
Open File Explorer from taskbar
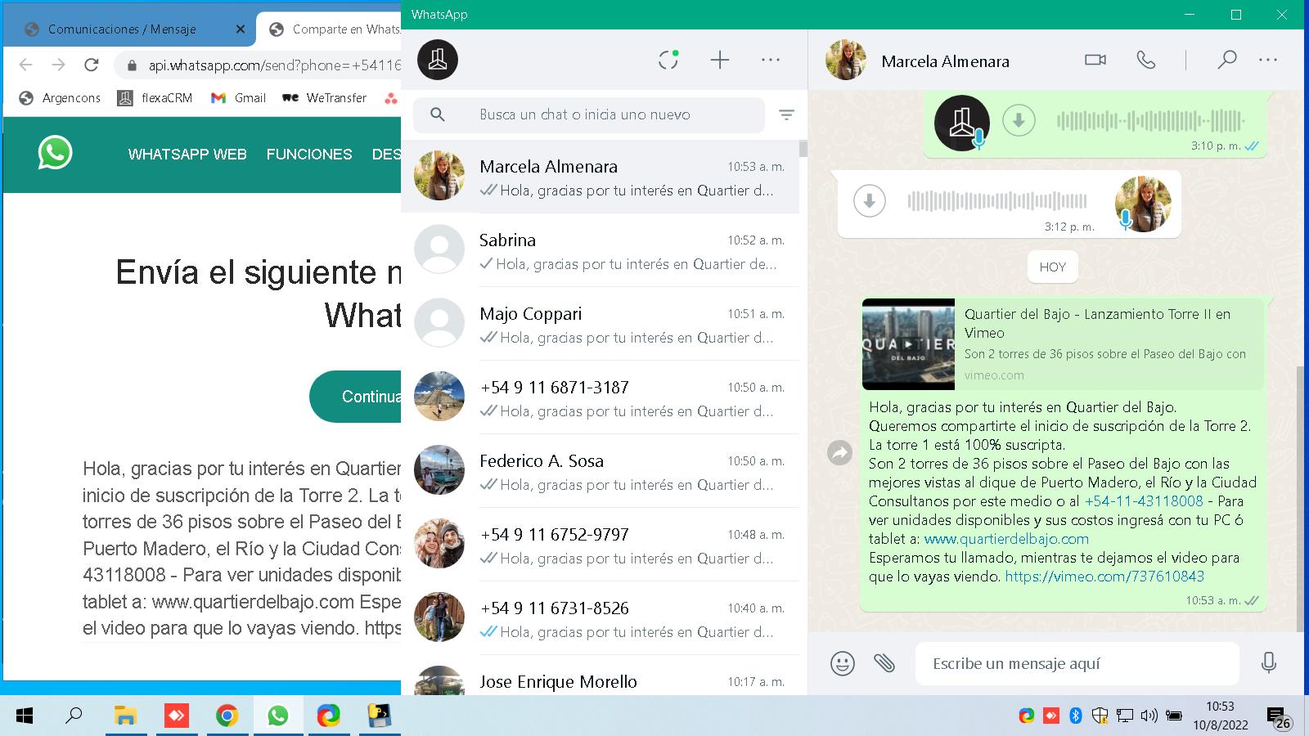pyautogui.click(x=125, y=716)
